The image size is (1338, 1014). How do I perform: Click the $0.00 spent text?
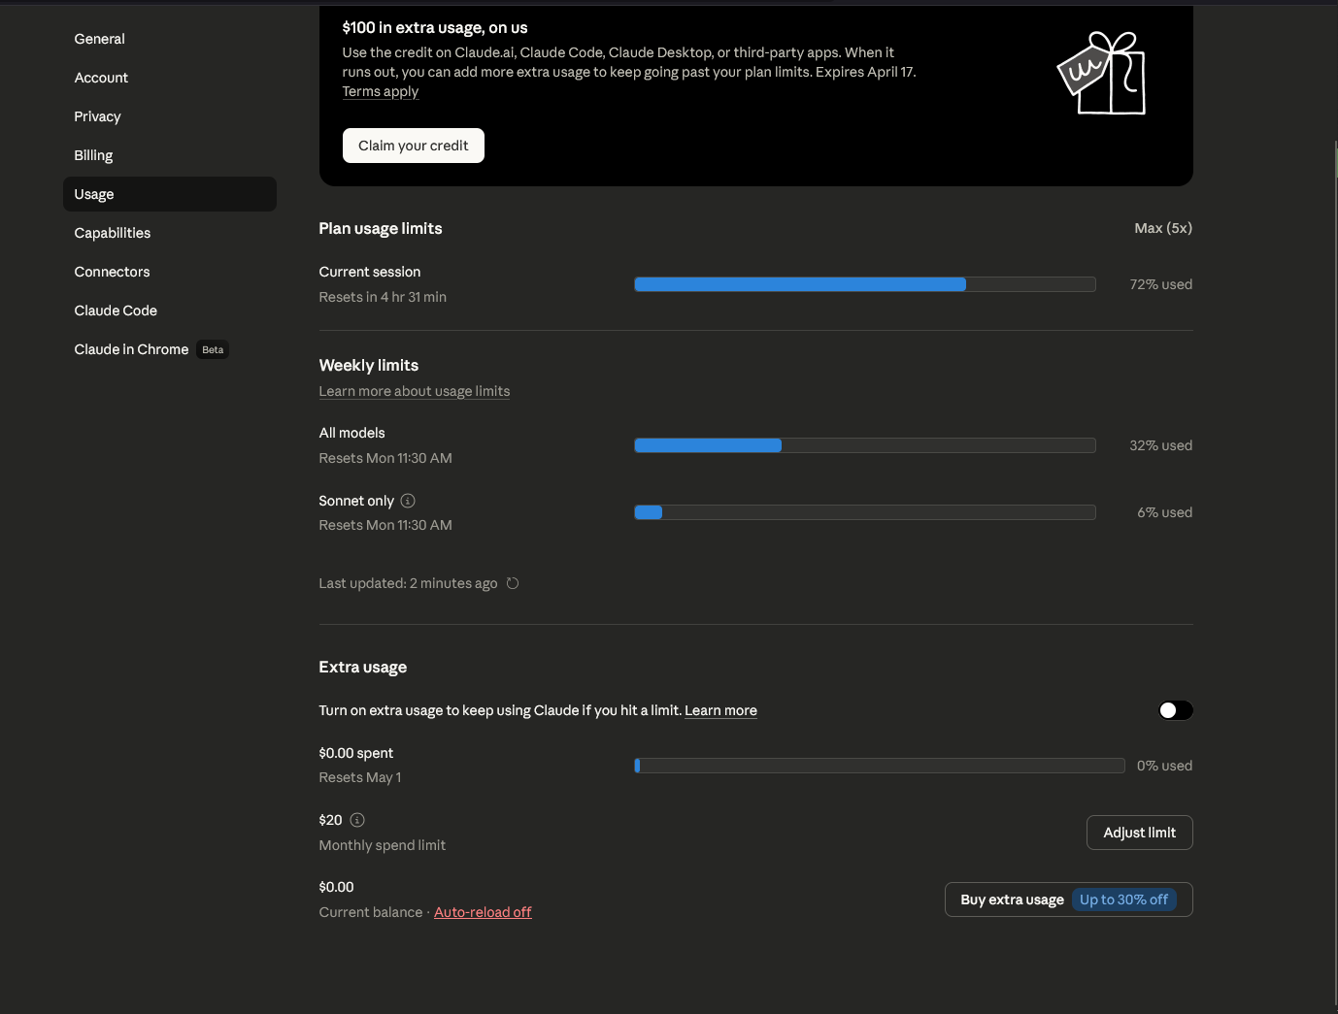point(356,753)
